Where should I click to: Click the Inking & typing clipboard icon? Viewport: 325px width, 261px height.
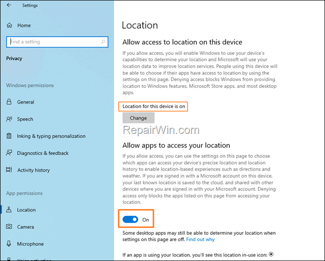9,136
